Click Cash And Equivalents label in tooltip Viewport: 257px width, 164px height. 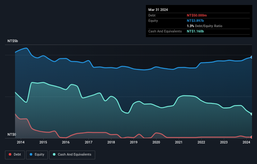coord(165,31)
